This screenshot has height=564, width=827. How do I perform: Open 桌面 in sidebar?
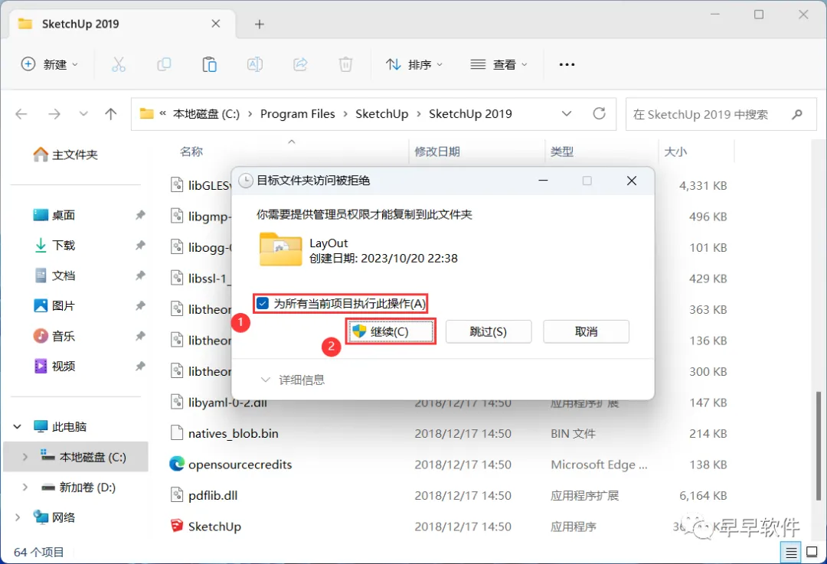click(54, 215)
